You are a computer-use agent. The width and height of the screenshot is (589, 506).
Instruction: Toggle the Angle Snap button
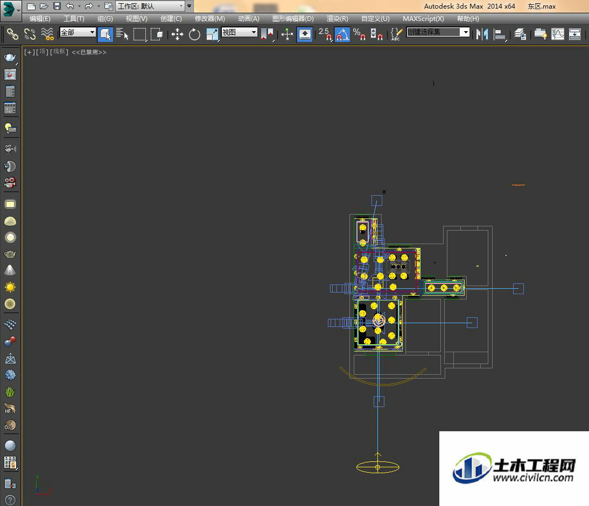pos(342,34)
